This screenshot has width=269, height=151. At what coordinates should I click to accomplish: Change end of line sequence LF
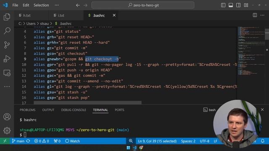coord(216,141)
